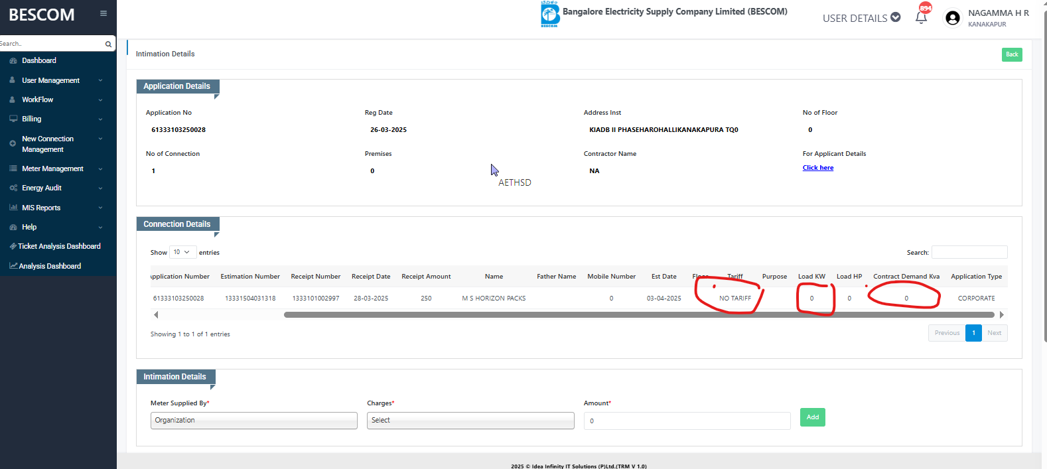Click receipt number 1333101002997 cell
Screen dimensions: 1047x469
tap(316, 299)
